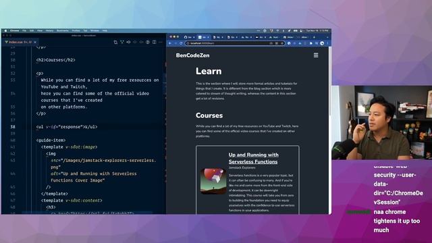Open Chrome's three-dot menu

(327, 43)
